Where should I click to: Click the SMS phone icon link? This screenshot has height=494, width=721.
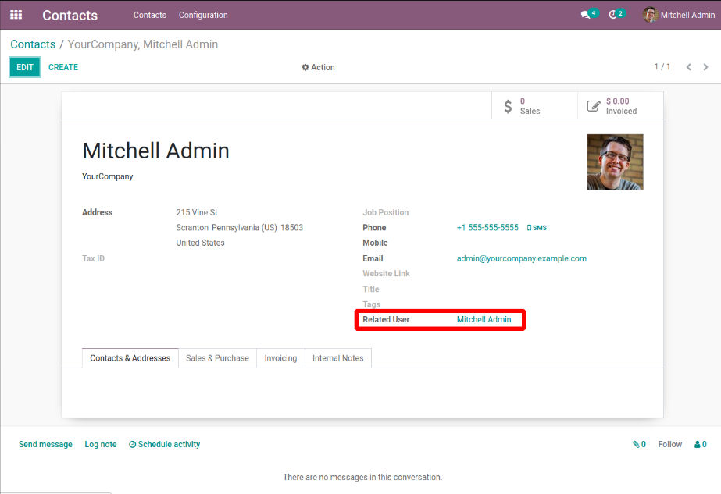click(537, 228)
